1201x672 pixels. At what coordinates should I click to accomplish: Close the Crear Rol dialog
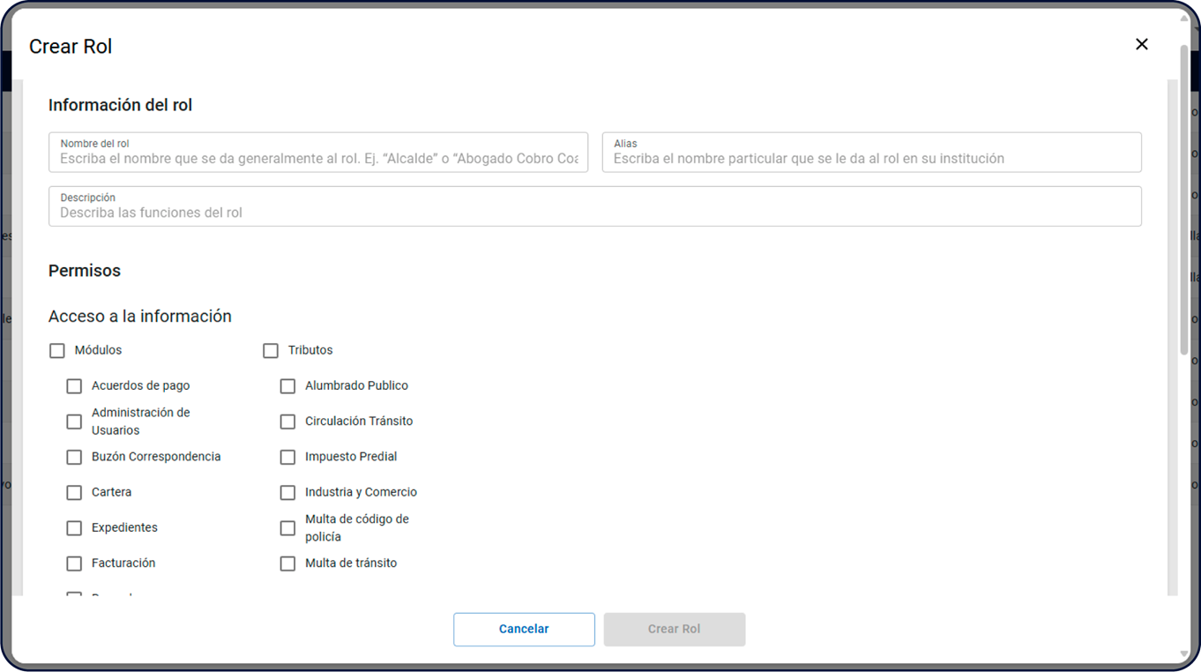(x=1141, y=44)
